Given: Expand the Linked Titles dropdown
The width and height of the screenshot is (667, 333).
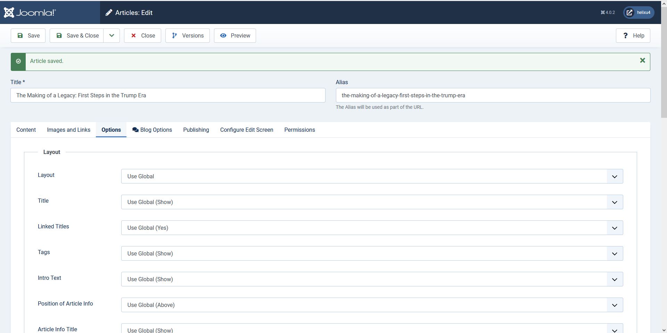Looking at the screenshot, I should 372,228.
